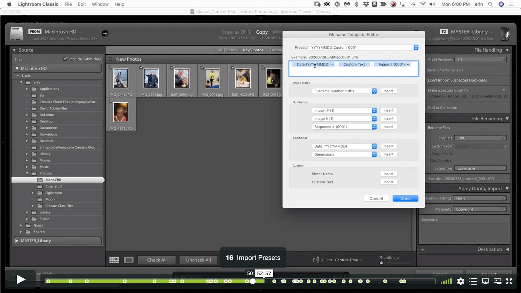Uncheck IMG_2933 thumbnail checkbox
This screenshot has width=521, height=293.
tap(263, 67)
